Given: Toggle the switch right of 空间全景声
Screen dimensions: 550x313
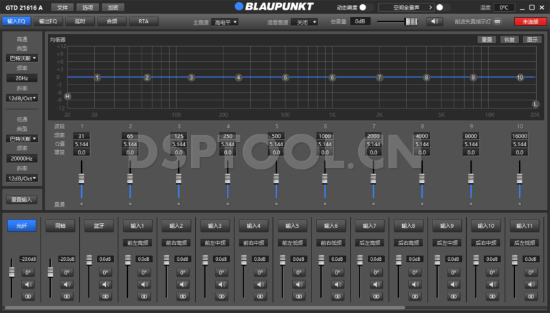Looking at the screenshot, I should click(x=443, y=8).
